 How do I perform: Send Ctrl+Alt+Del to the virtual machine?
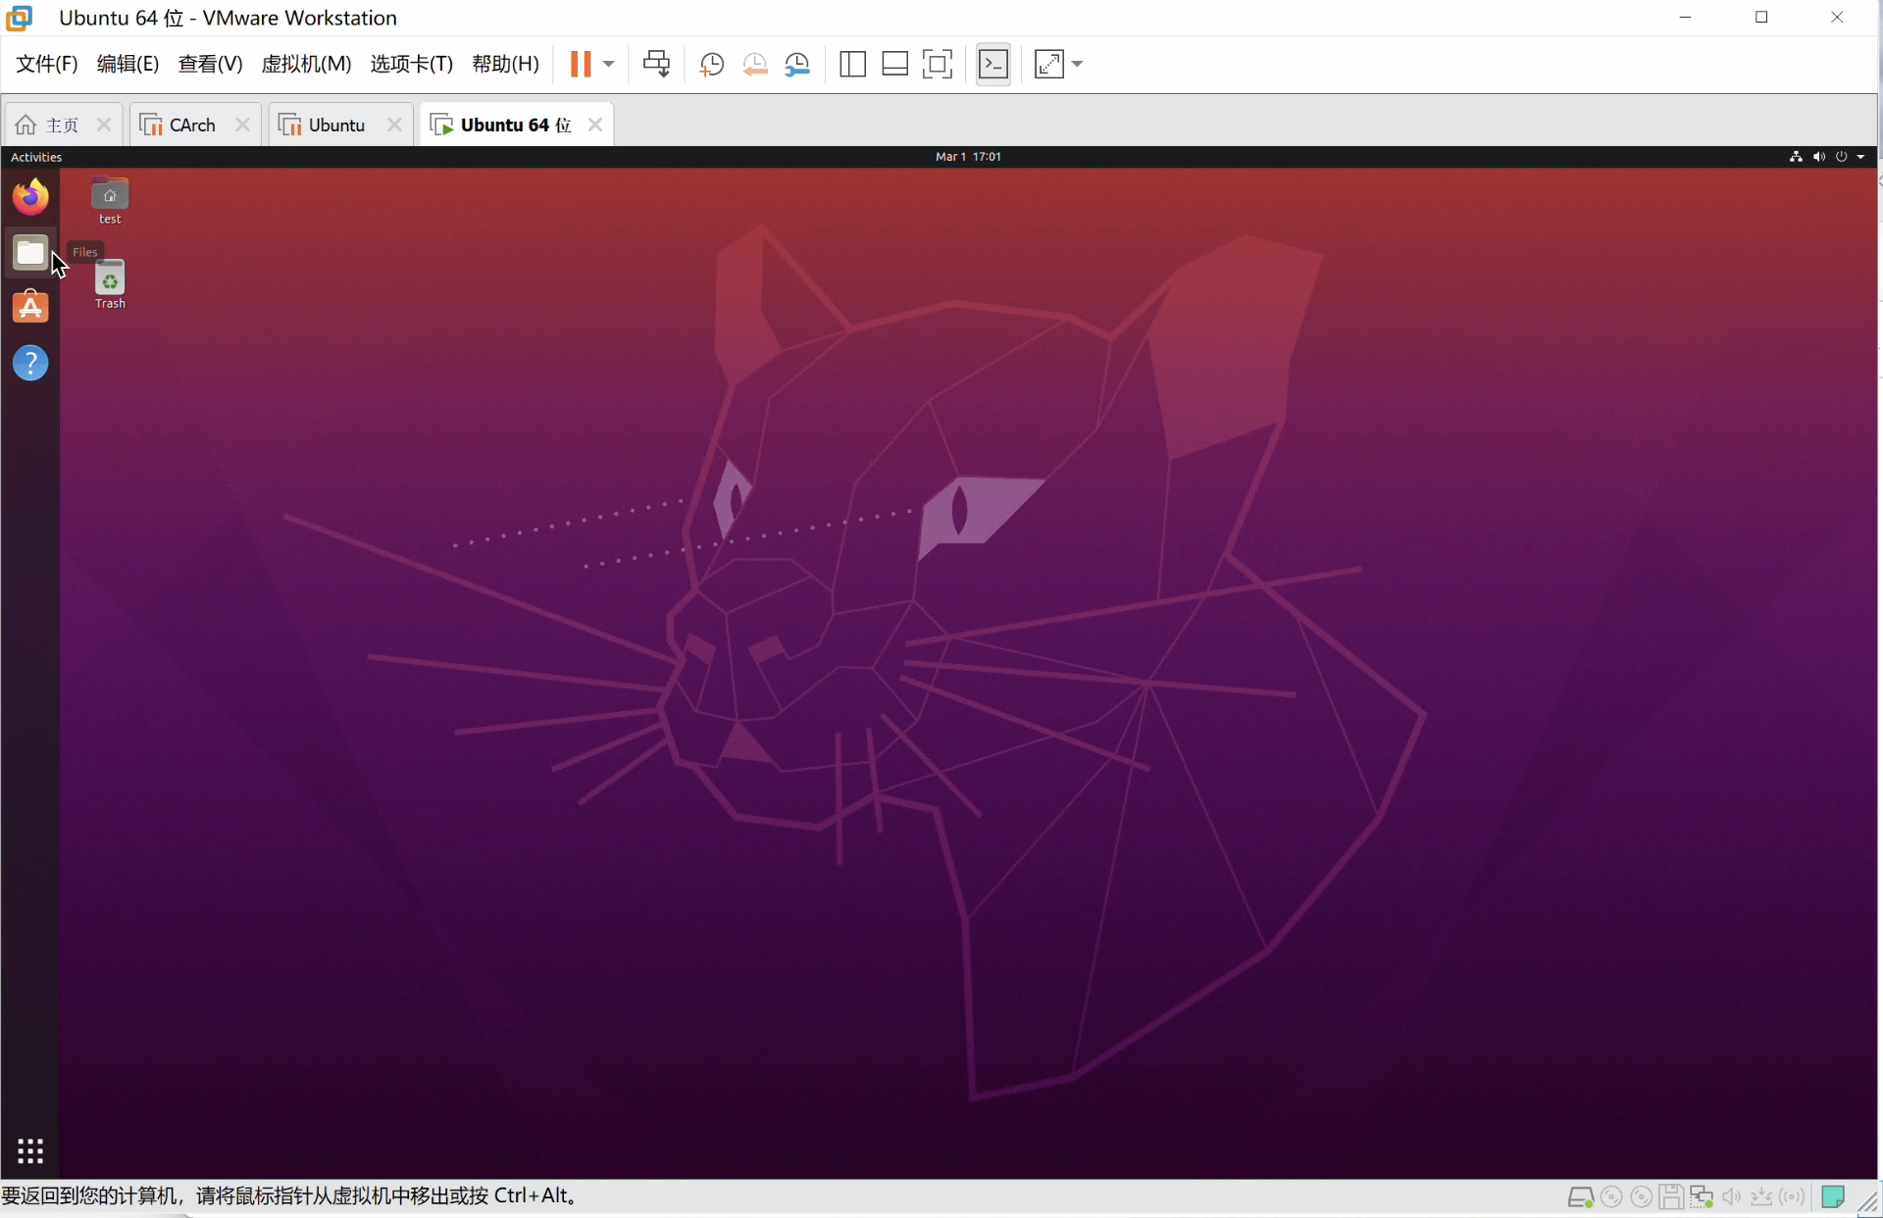click(x=656, y=64)
